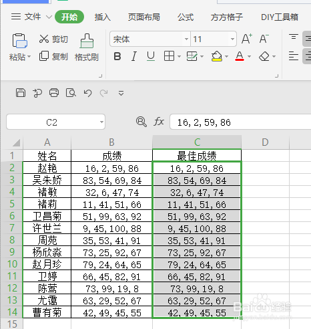Click the print icon
The image size is (311, 329).
[54, 93]
